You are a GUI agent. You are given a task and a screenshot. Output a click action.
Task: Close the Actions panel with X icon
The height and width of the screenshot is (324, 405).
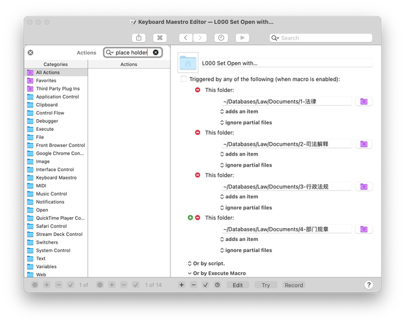pos(30,52)
